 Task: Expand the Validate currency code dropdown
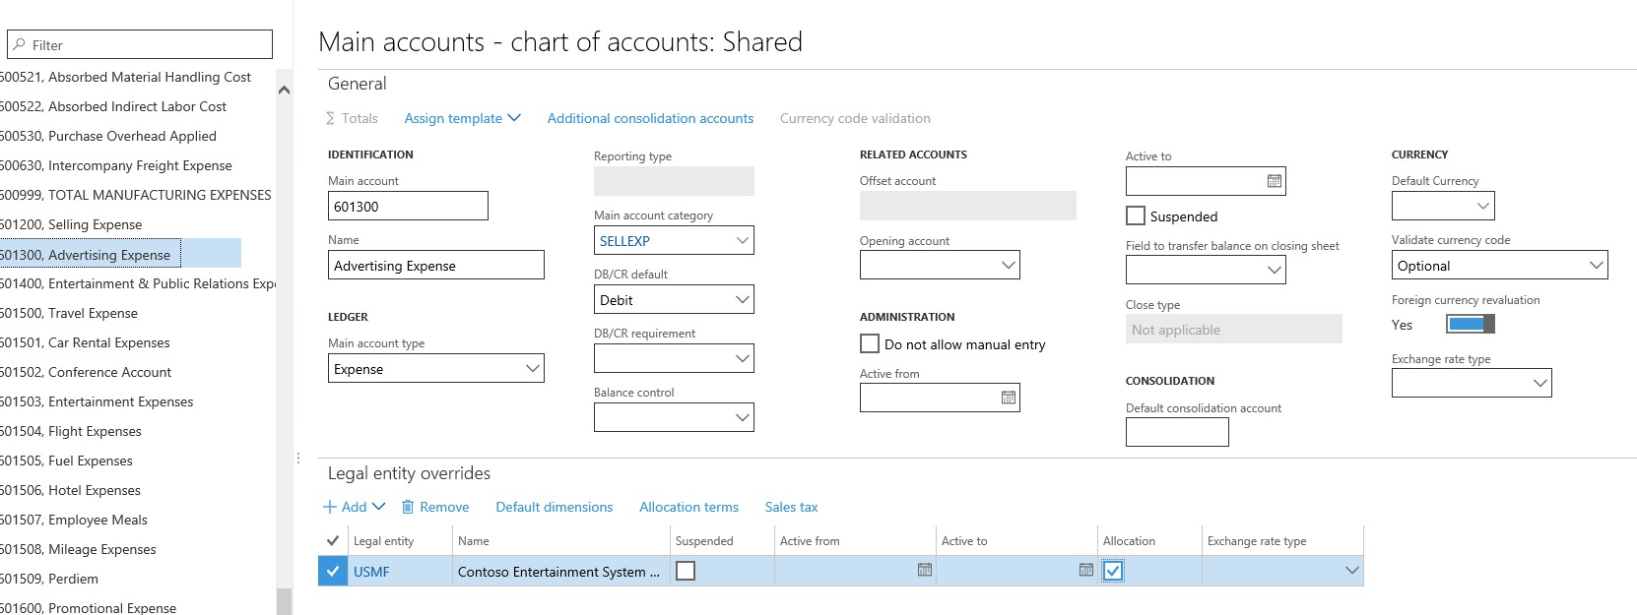1596,266
